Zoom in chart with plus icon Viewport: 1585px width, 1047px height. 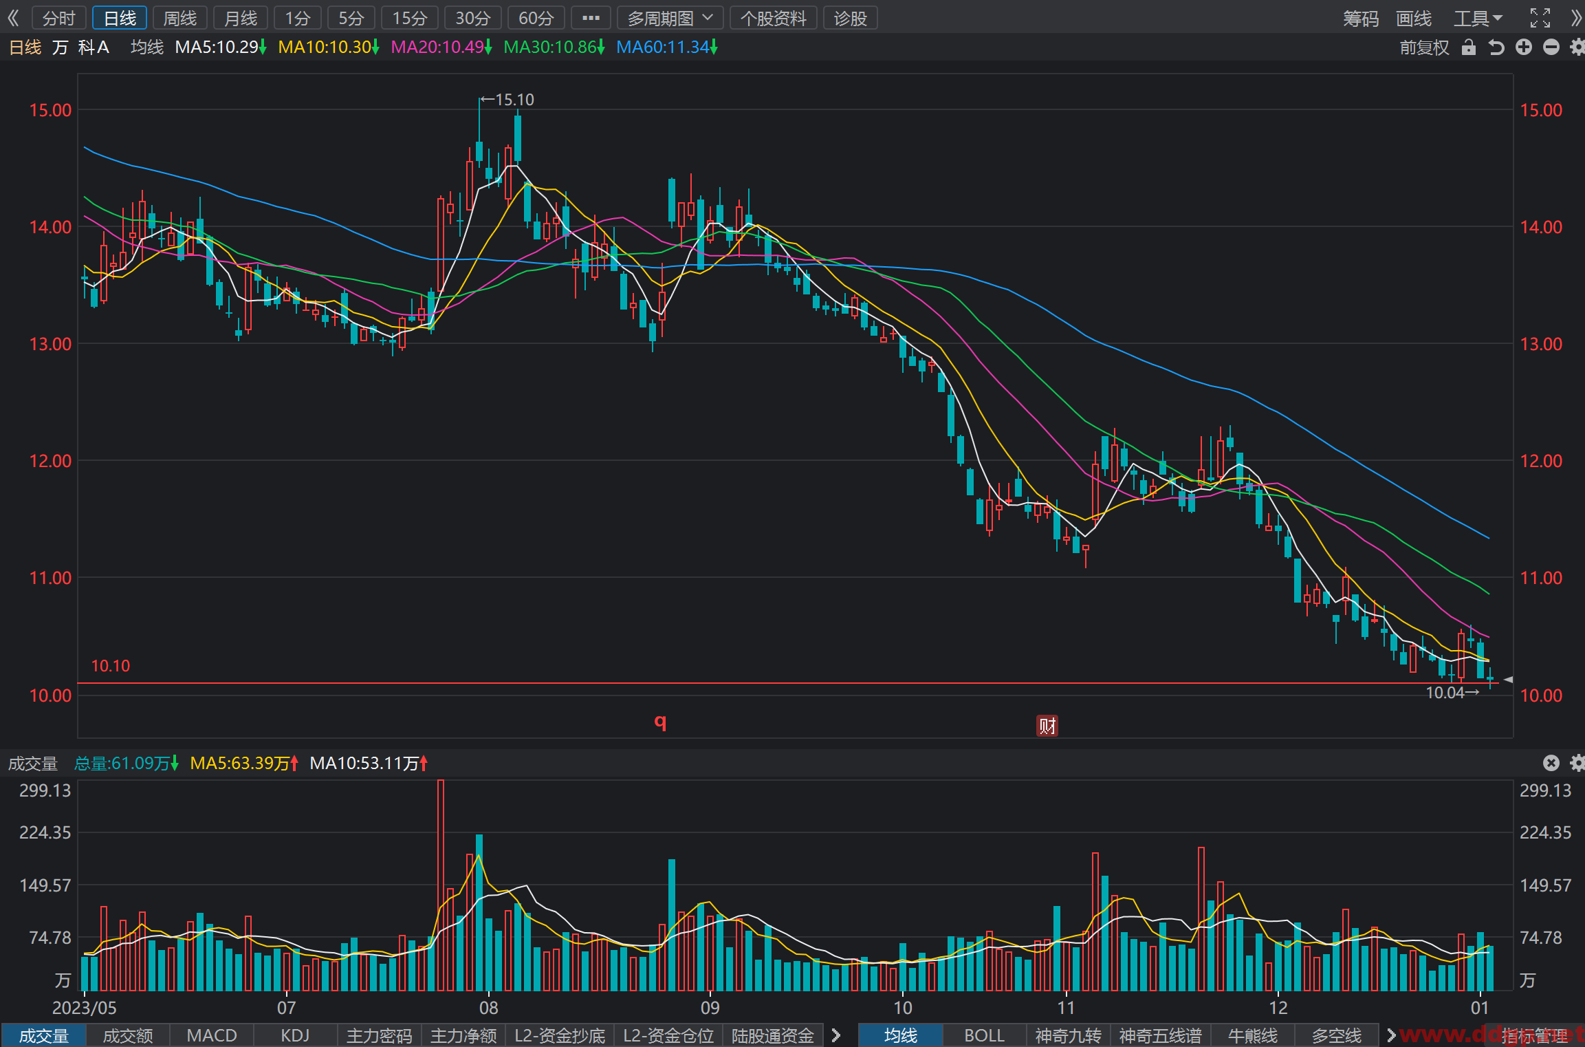tap(1524, 47)
